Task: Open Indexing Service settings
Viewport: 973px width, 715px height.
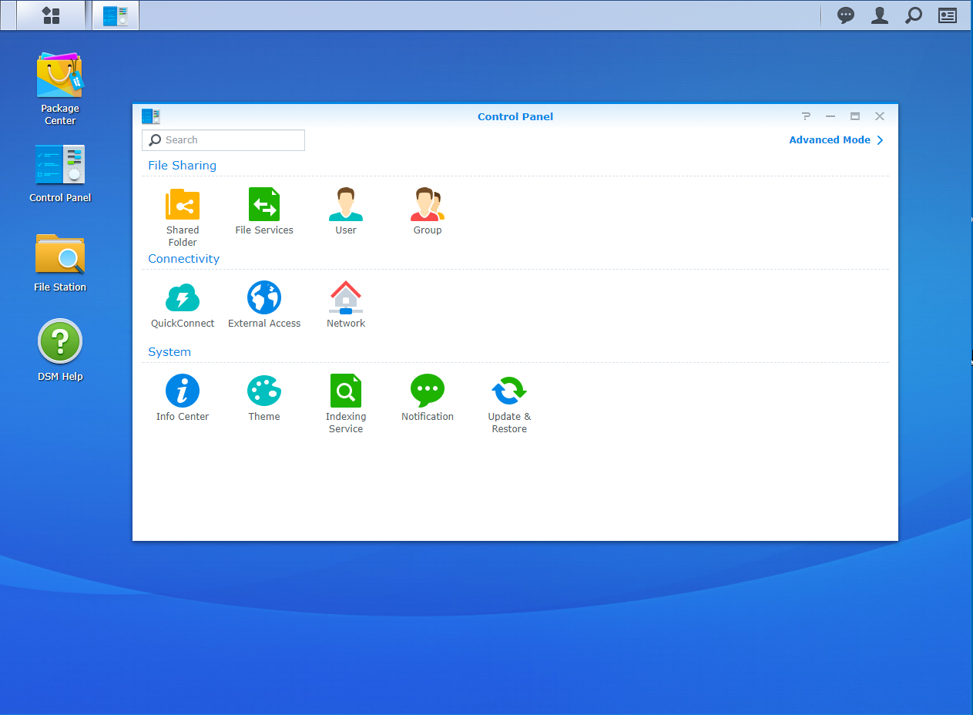Action: pos(346,391)
